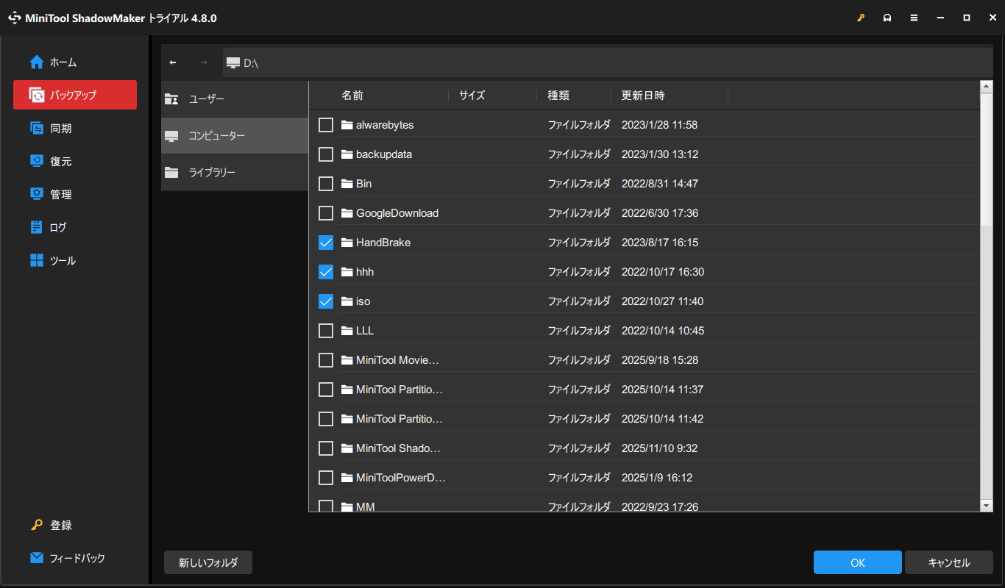Click the back navigation arrow
Image resolution: width=1005 pixels, height=588 pixels.
[172, 62]
